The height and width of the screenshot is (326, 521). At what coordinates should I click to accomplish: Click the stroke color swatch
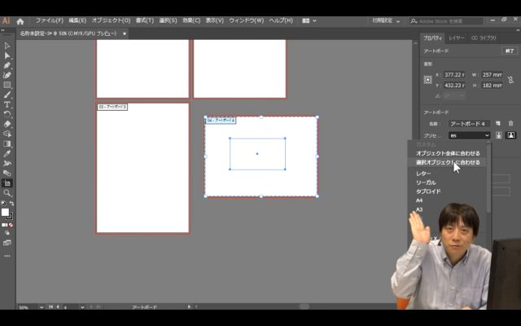click(10, 217)
